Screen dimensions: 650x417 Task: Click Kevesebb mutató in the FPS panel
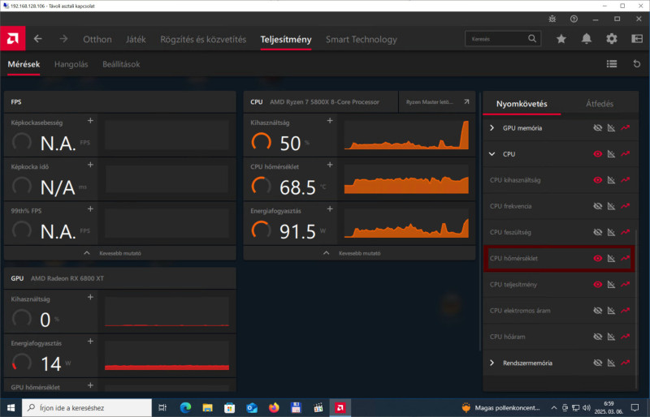click(x=119, y=253)
